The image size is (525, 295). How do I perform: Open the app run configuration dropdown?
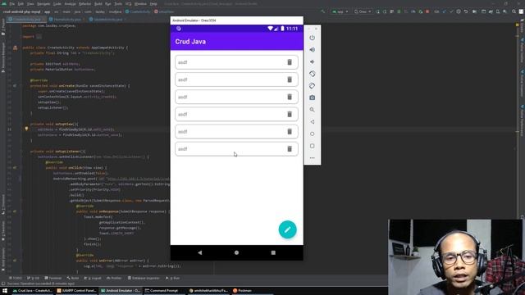340,11
